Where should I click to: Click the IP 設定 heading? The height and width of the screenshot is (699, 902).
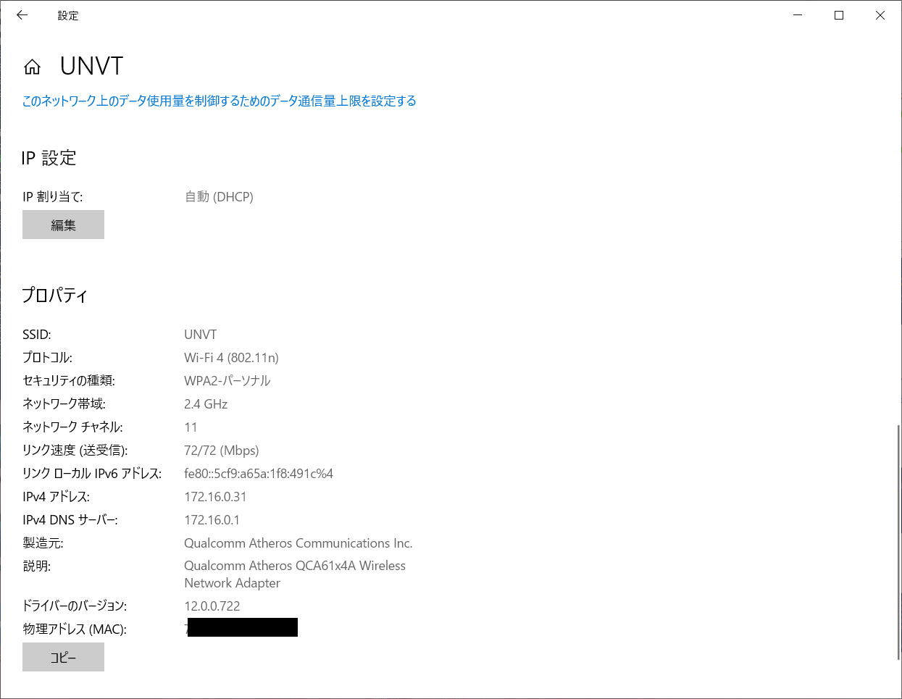[x=49, y=158]
